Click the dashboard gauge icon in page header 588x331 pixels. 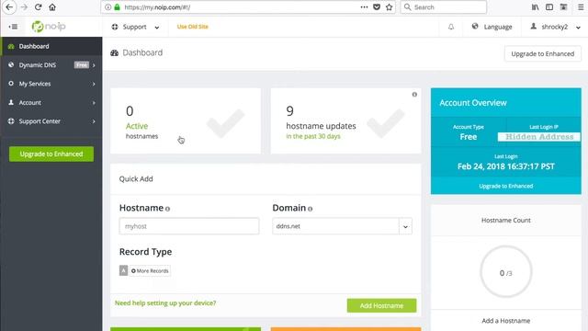pyautogui.click(x=114, y=53)
